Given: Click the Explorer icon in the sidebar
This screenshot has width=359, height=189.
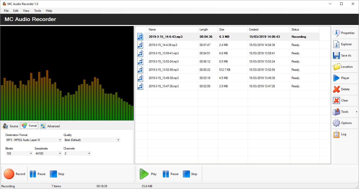Looking at the screenshot, I should 336,44.
